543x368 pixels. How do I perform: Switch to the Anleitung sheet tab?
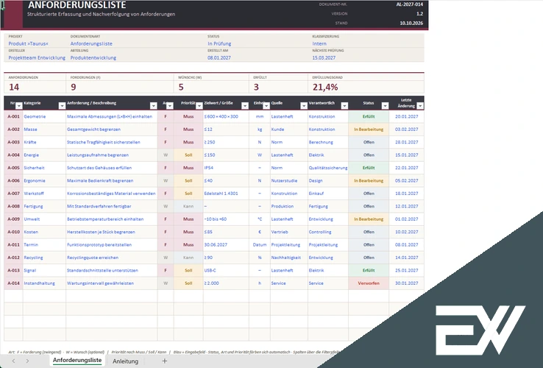(x=125, y=361)
